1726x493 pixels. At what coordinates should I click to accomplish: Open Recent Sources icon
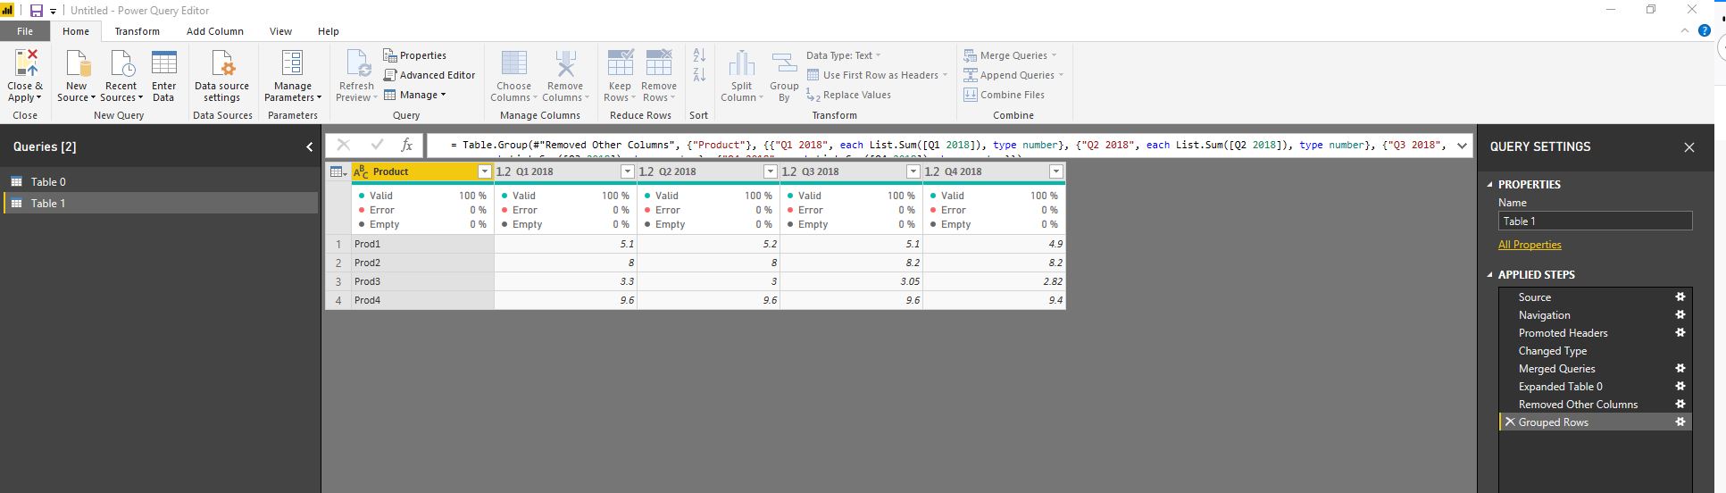pyautogui.click(x=121, y=63)
